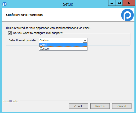Click the InstallBuilder text at the bottom
Image resolution: width=136 pixels, height=113 pixels.
[11, 101]
